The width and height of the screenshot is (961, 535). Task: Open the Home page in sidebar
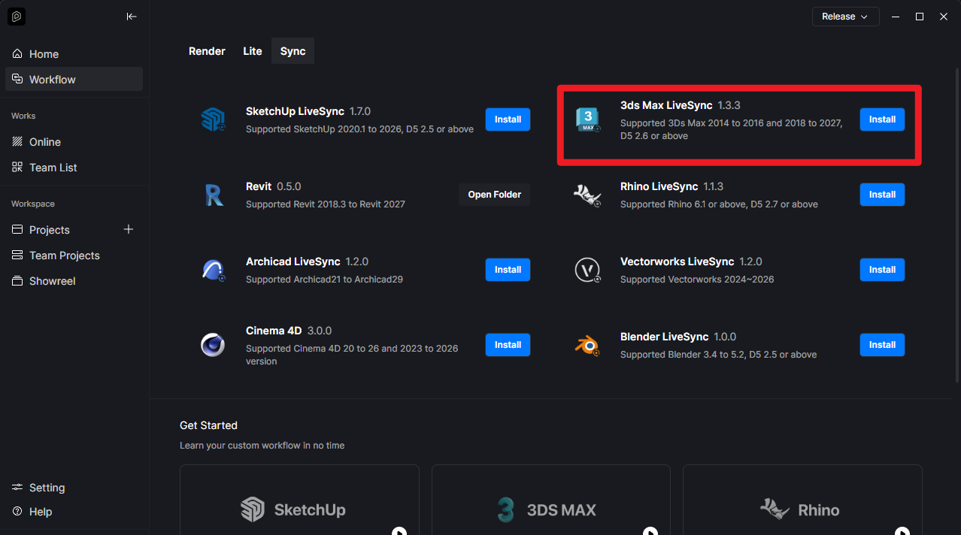click(x=74, y=54)
